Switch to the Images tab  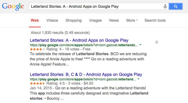(95, 20)
